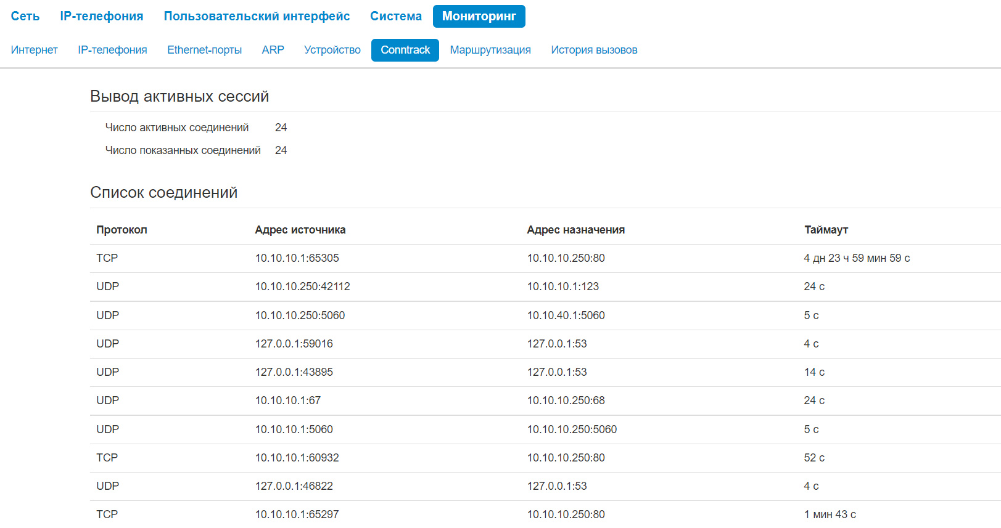Switch to Пользовательский интерфейс tab
The height and width of the screenshot is (528, 1001).
point(257,16)
